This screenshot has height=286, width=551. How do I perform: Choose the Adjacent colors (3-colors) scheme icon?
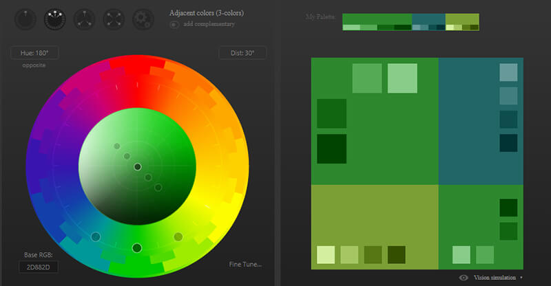click(54, 19)
